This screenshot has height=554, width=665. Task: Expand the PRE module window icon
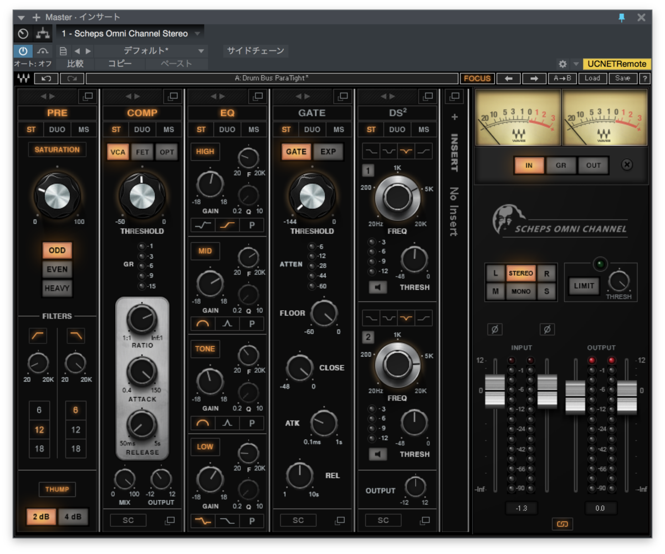coord(88,96)
